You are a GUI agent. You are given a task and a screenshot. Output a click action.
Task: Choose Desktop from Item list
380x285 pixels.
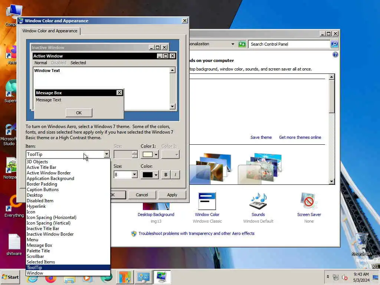pyautogui.click(x=68, y=195)
